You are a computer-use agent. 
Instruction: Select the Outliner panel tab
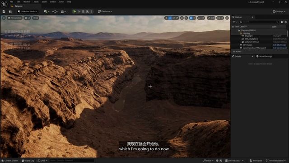238,17
